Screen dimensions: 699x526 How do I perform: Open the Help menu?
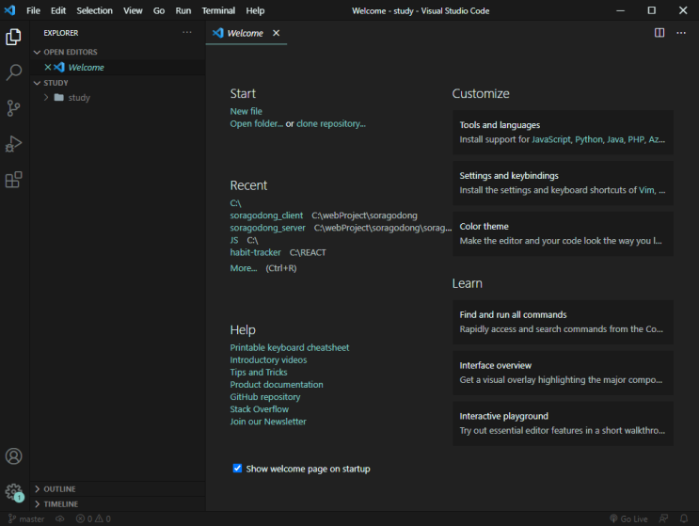pos(255,10)
